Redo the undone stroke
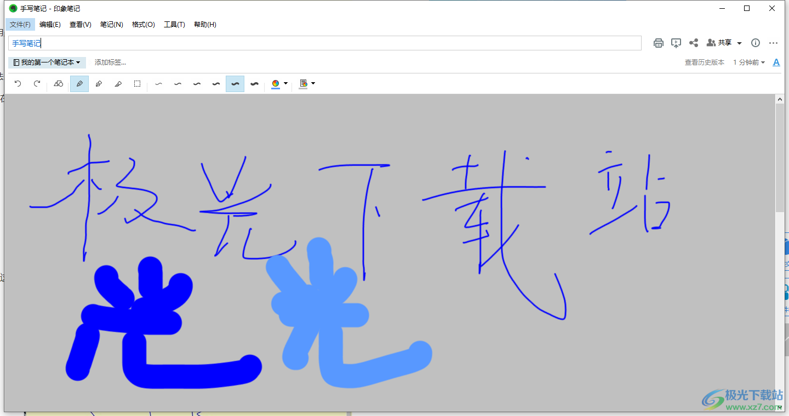This screenshot has width=789, height=416. [37, 84]
